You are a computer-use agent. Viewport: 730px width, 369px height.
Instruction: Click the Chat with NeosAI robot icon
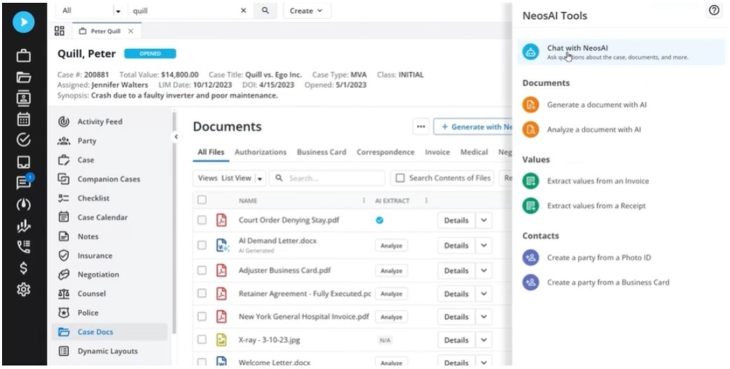[530, 52]
